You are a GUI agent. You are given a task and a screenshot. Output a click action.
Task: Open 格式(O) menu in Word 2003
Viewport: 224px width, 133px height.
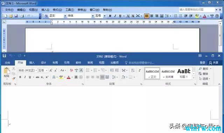(57, 10)
